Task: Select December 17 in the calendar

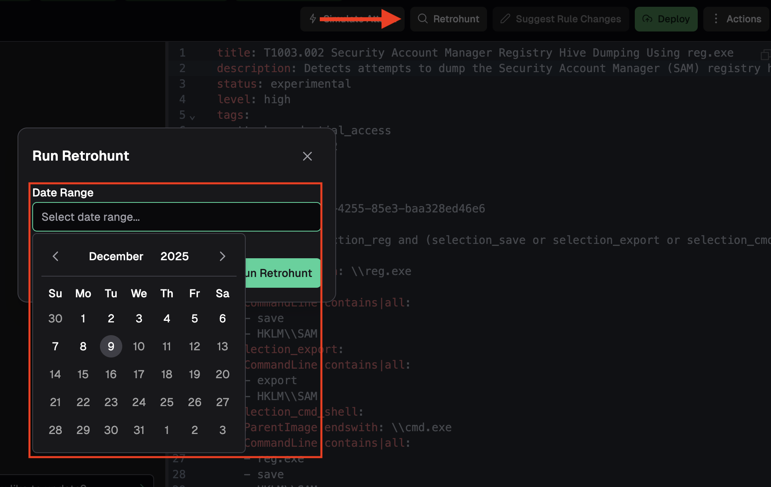Action: click(x=139, y=374)
